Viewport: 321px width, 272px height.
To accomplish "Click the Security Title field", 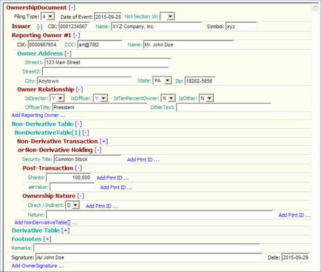I will (x=88, y=159).
